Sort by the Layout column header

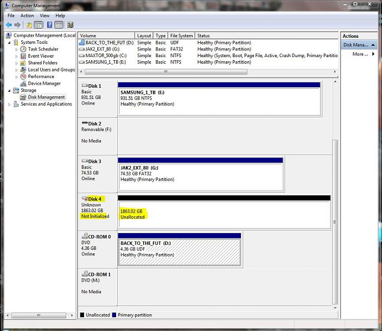pos(144,36)
